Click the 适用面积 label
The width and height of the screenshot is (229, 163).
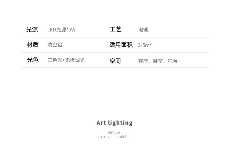click(x=121, y=45)
